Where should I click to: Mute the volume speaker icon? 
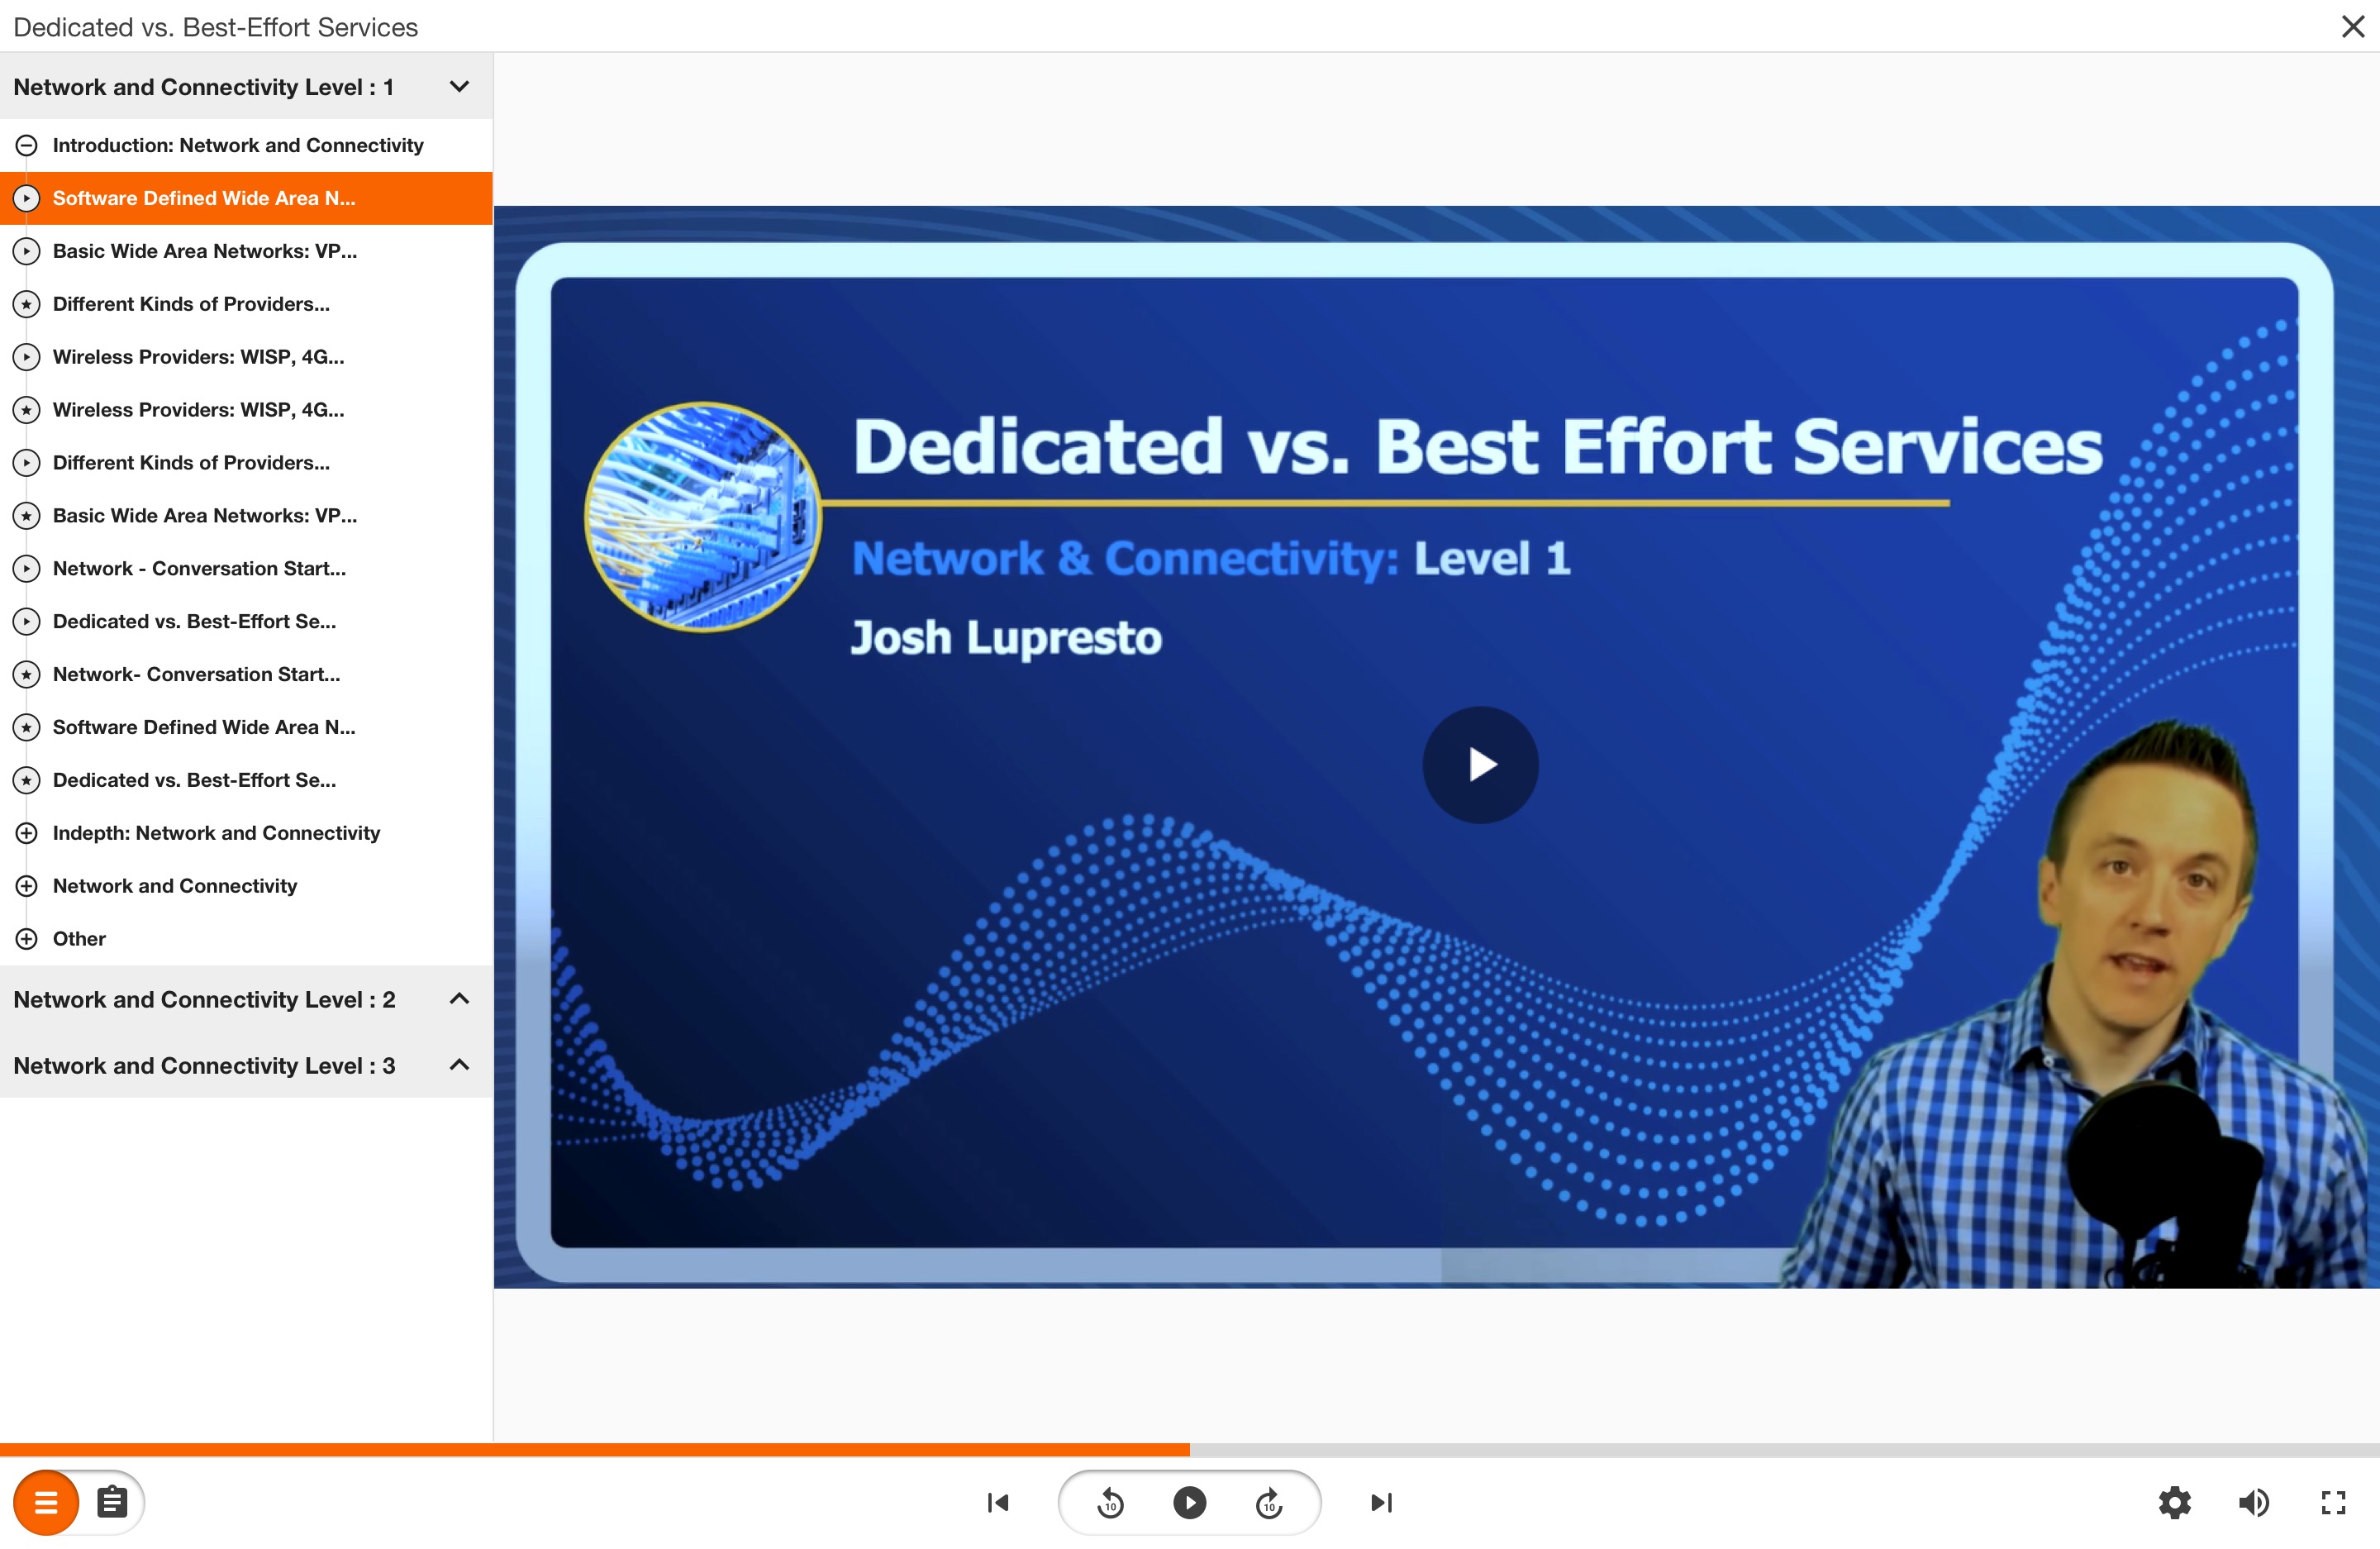click(2254, 1502)
